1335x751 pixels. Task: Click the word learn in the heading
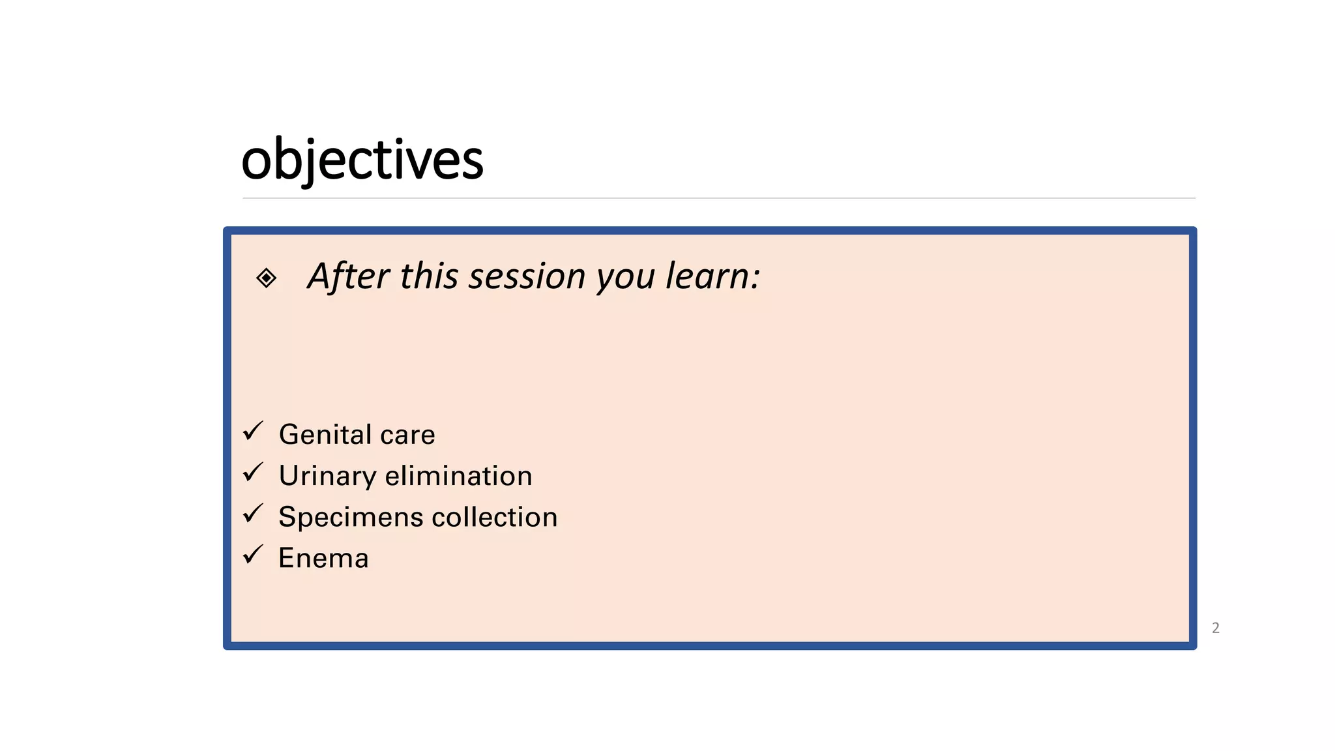pos(712,276)
